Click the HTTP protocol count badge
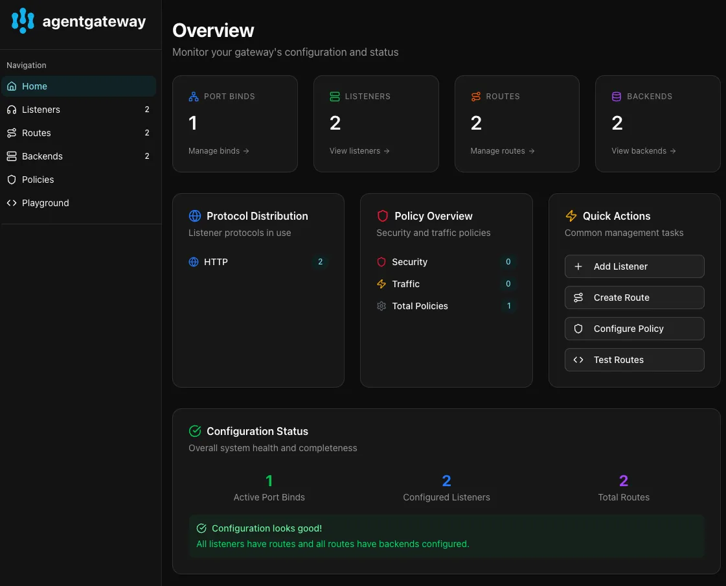 pos(320,262)
